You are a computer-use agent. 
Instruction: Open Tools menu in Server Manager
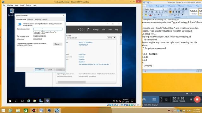[103, 30]
